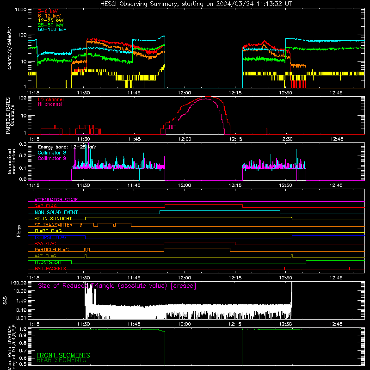370x370 pixels.
Task: Click the Energy band: 12-25 keV label
Action: 67,147
